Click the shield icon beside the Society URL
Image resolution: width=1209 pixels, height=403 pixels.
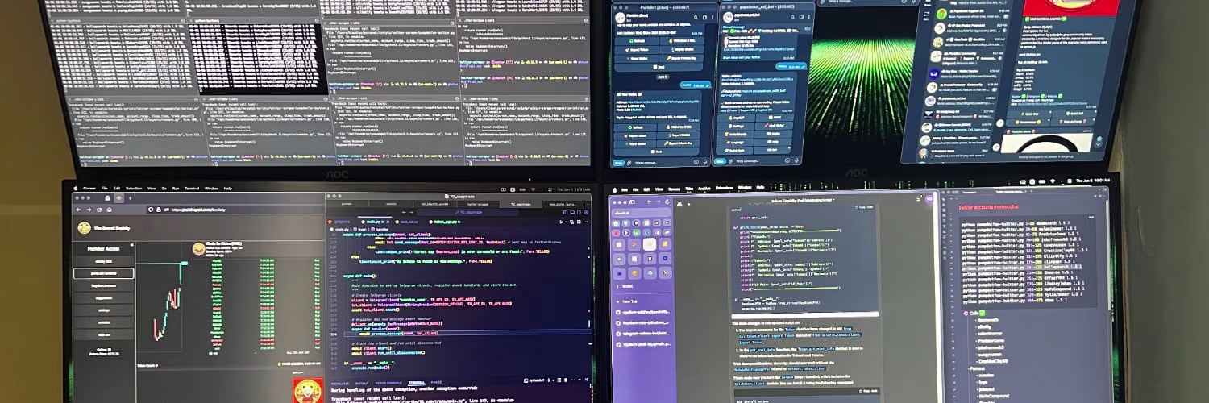pyautogui.click(x=151, y=210)
